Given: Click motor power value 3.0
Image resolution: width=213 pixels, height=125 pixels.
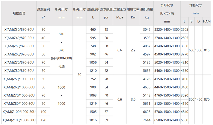Looking at the screenshot, I should (x=133, y=99).
